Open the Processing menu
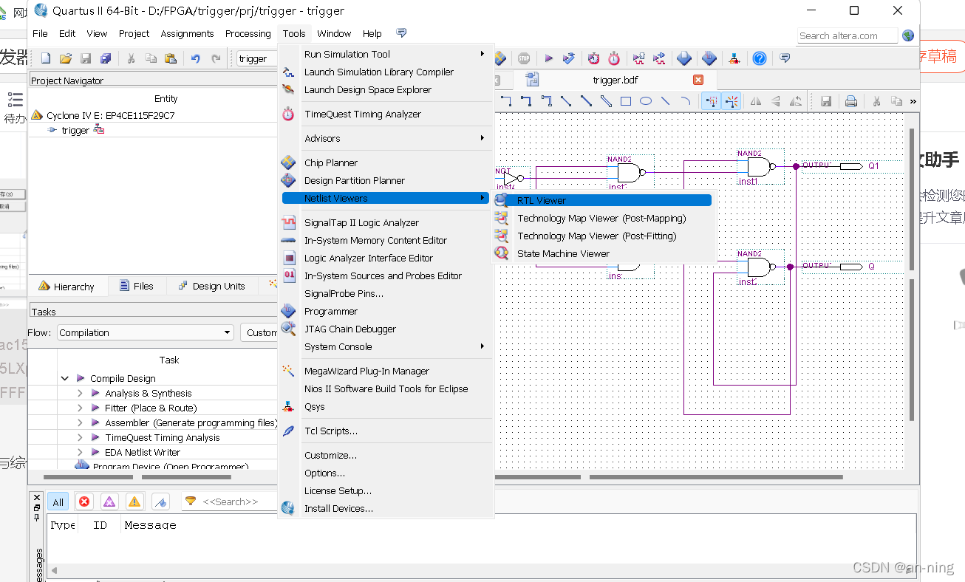Image resolution: width=965 pixels, height=582 pixels. click(x=248, y=33)
